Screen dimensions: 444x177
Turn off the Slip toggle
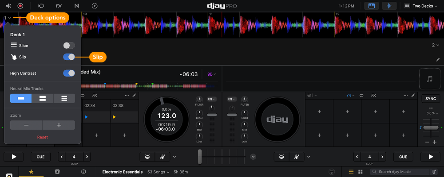(x=69, y=57)
